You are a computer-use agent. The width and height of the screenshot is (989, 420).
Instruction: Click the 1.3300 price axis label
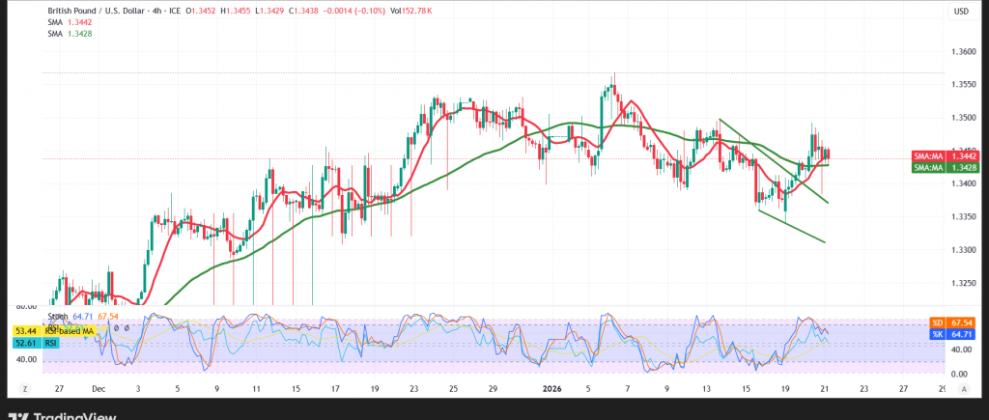(x=964, y=250)
